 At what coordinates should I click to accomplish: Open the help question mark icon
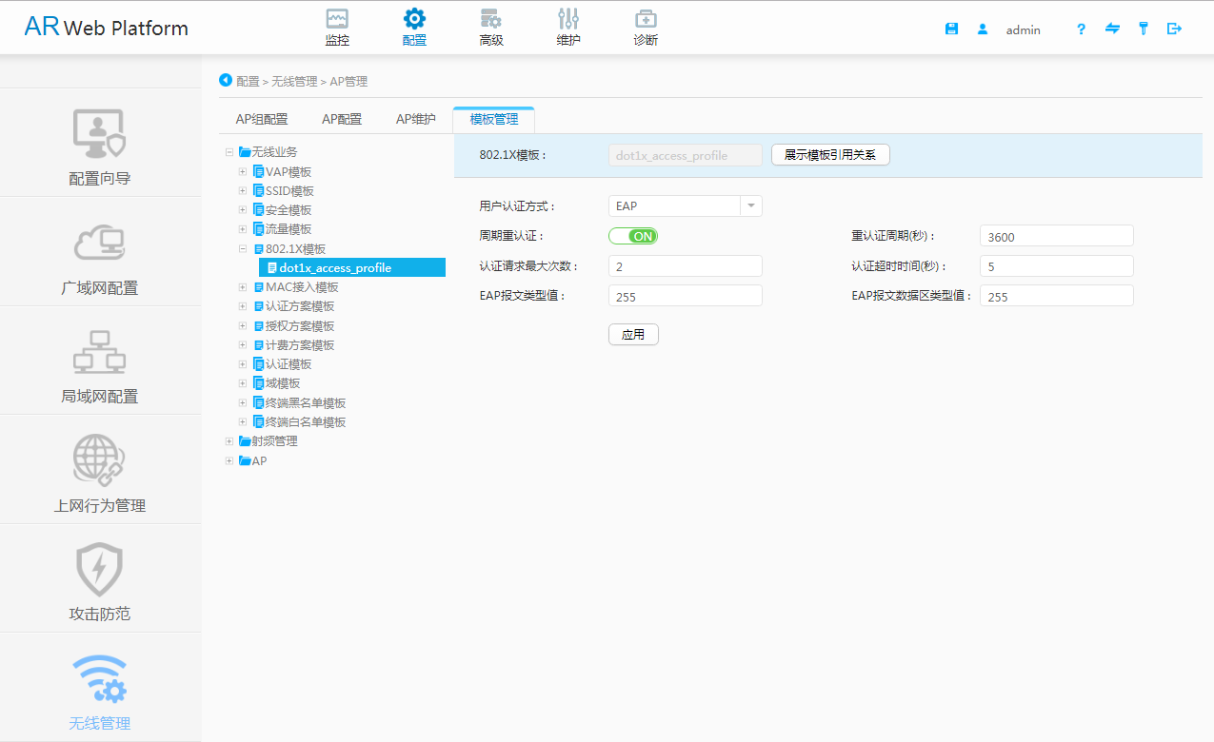click(x=1081, y=29)
